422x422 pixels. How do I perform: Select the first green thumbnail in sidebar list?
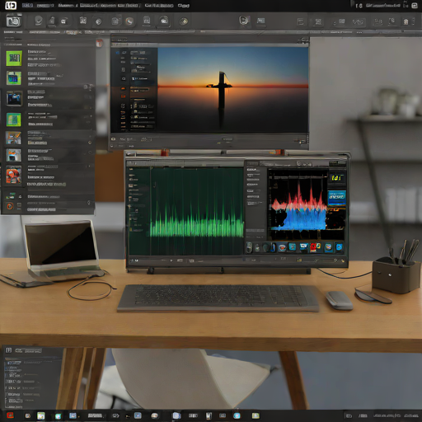click(x=14, y=58)
